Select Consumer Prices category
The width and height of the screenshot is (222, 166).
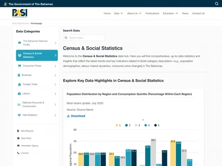[37, 66]
